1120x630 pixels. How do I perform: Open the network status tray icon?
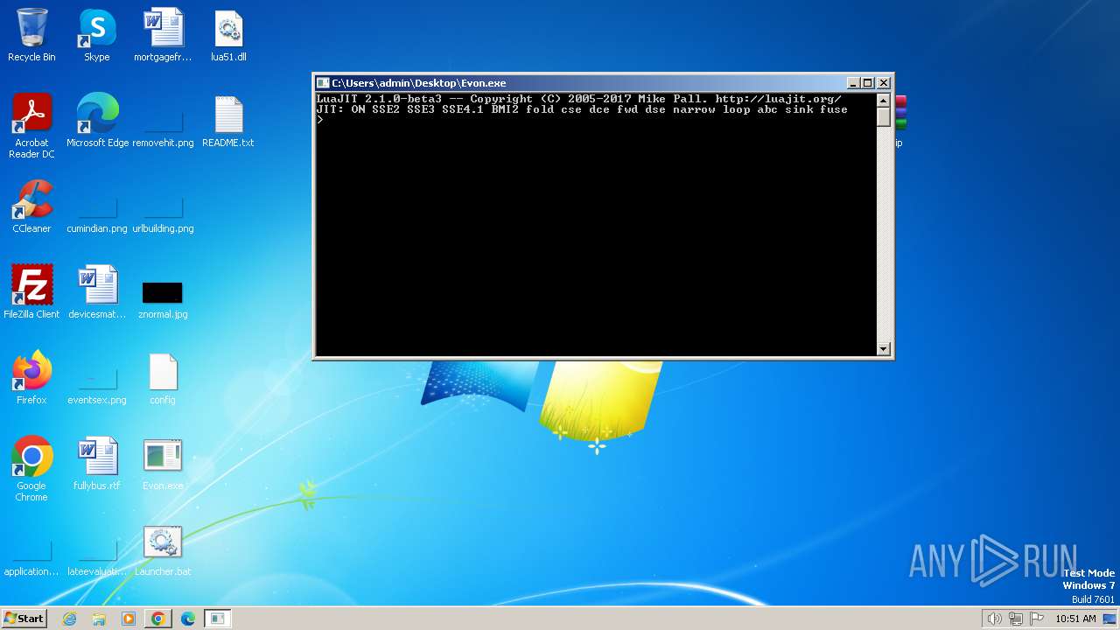click(x=1016, y=619)
